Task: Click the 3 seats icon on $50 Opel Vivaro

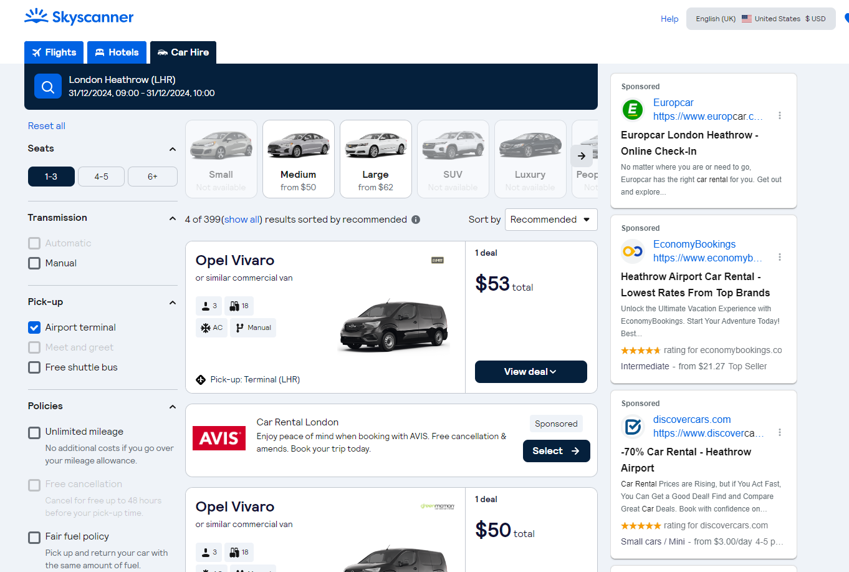Action: click(x=209, y=552)
